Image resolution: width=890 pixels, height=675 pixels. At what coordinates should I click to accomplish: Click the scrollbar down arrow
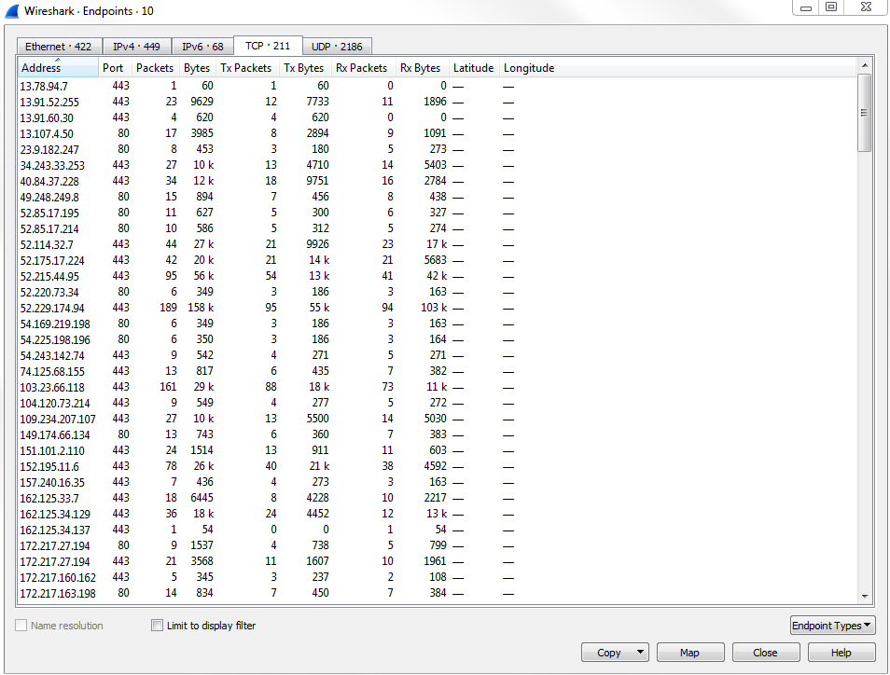[865, 596]
